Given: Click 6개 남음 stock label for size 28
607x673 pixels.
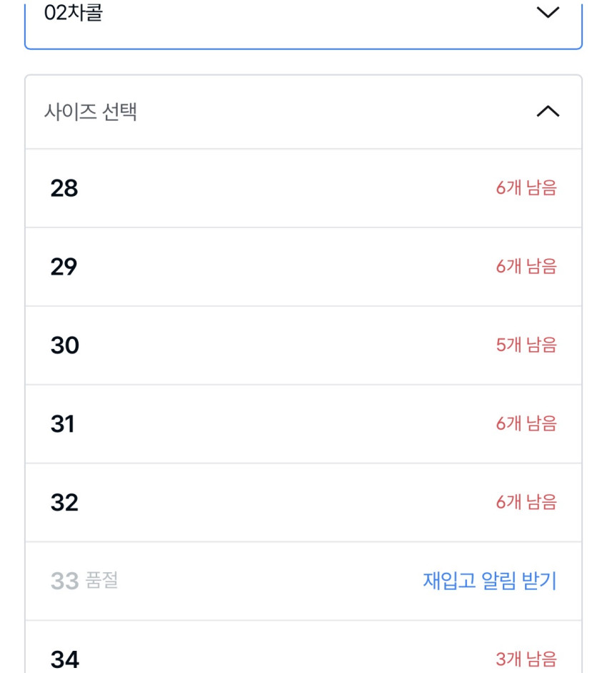Looking at the screenshot, I should coord(526,188).
